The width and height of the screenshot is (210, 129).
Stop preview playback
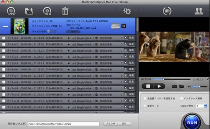(148, 86)
